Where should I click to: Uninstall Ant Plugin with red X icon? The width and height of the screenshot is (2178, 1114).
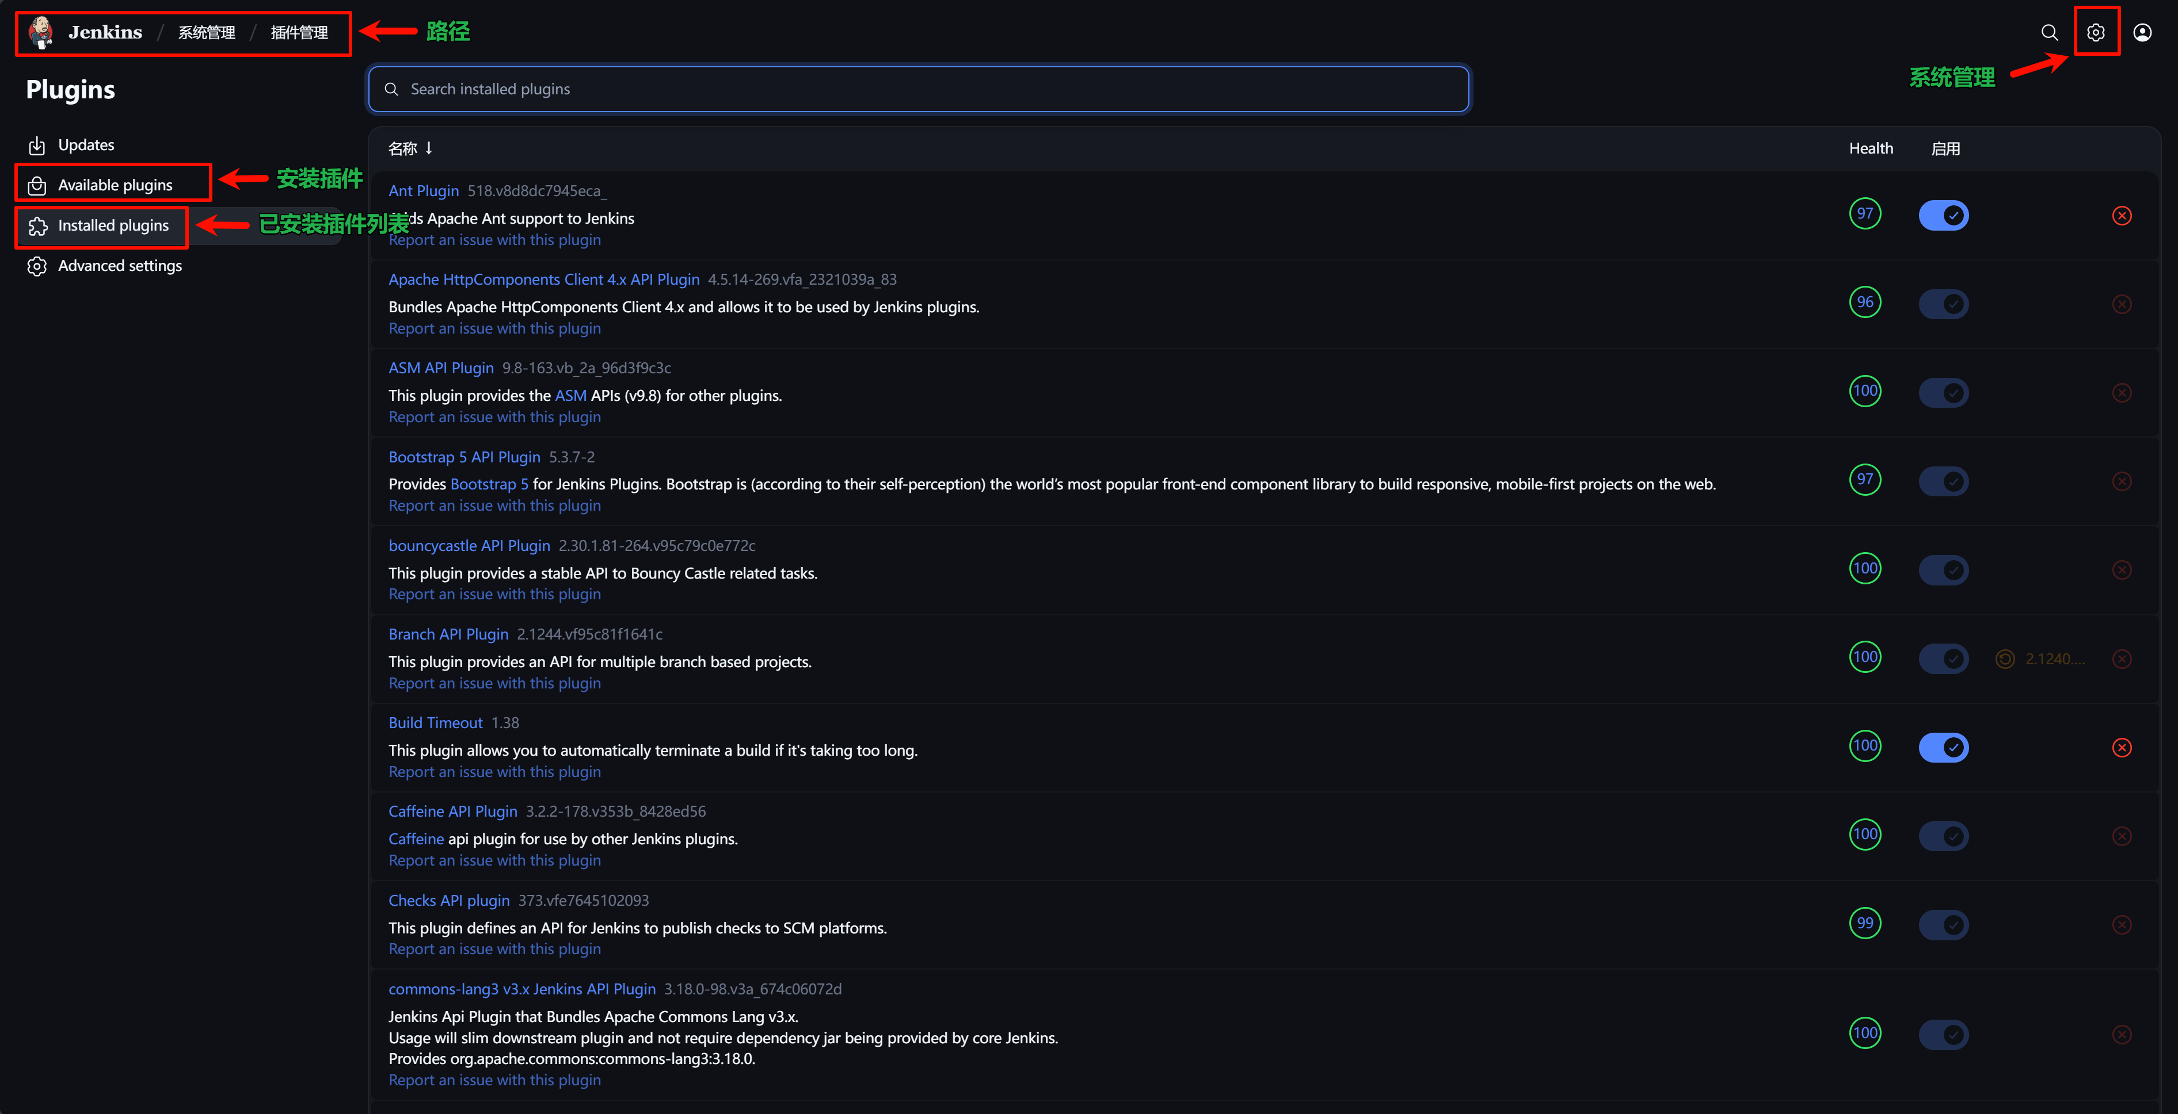[2122, 215]
